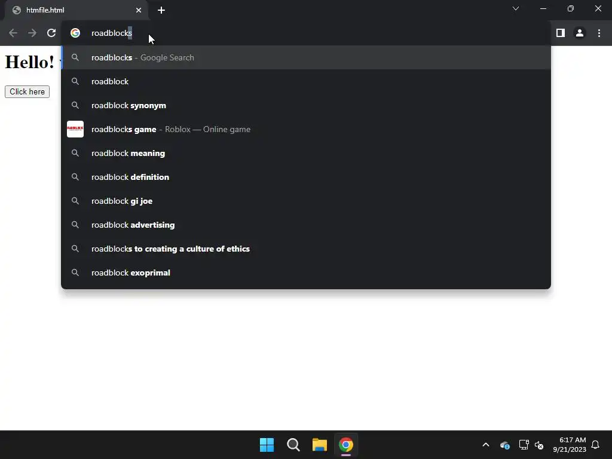Viewport: 612px width, 459px height.
Task: Click the search icon beside 'roadblock gi joe'
Action: [75, 201]
